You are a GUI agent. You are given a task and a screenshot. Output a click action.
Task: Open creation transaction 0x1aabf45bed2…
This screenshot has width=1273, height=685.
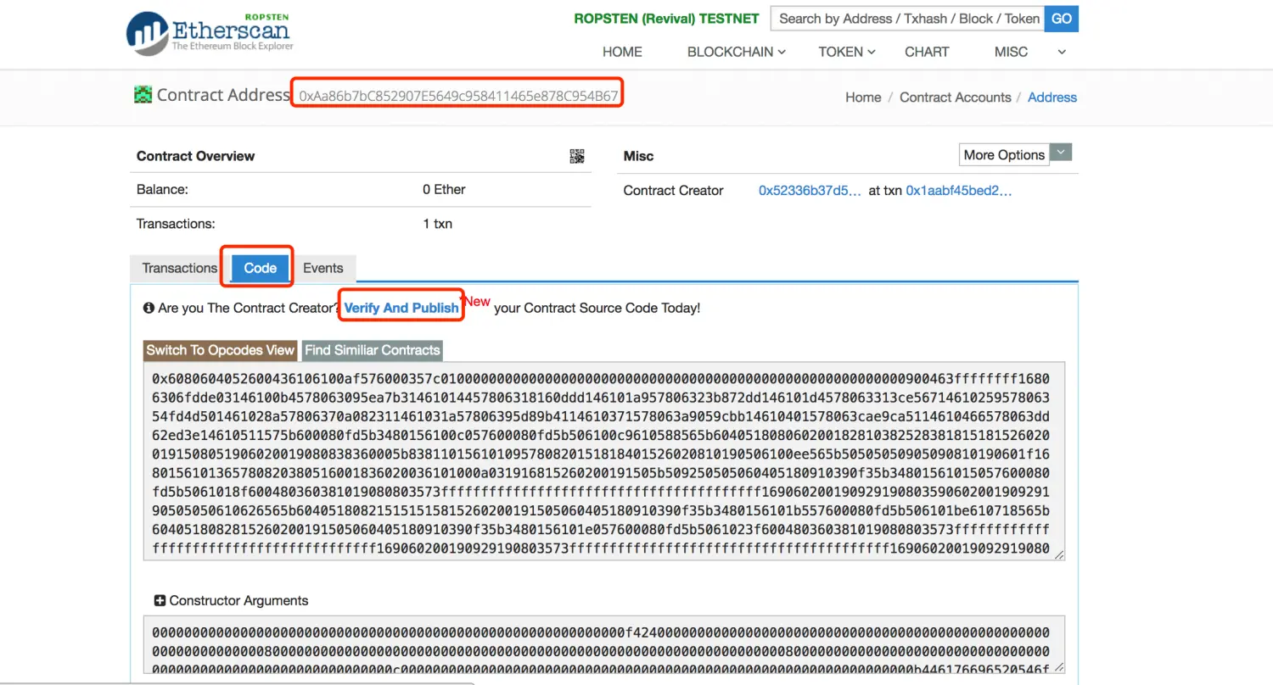959,191
